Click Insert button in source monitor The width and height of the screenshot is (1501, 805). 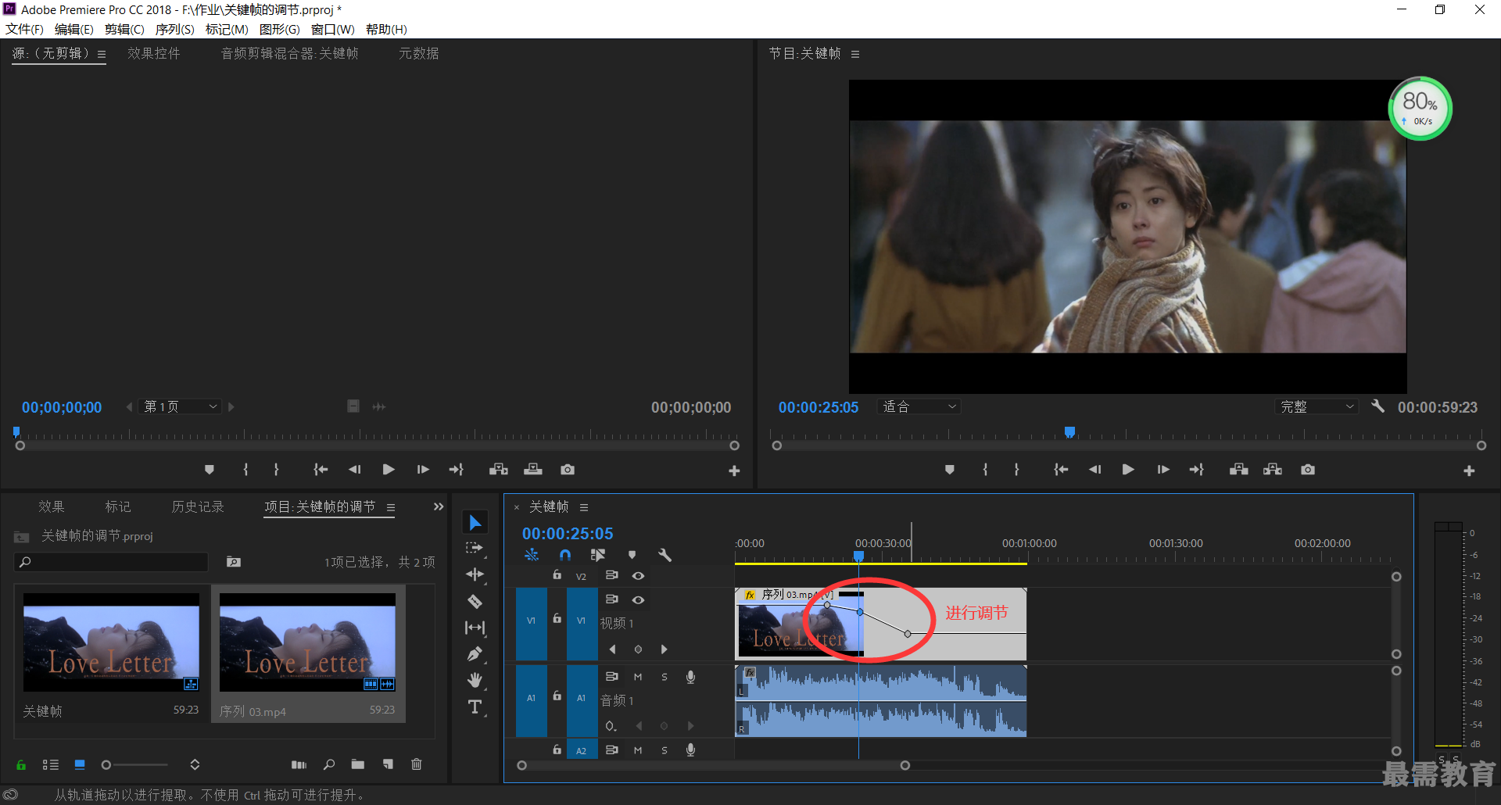[499, 470]
